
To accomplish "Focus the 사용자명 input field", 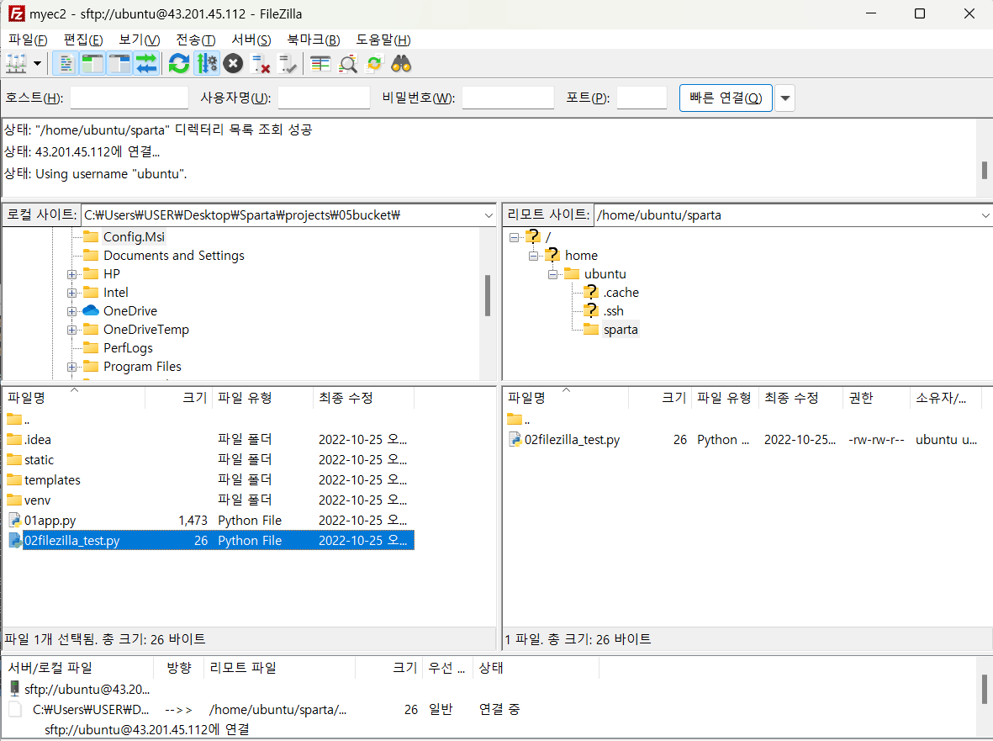I will coord(324,98).
